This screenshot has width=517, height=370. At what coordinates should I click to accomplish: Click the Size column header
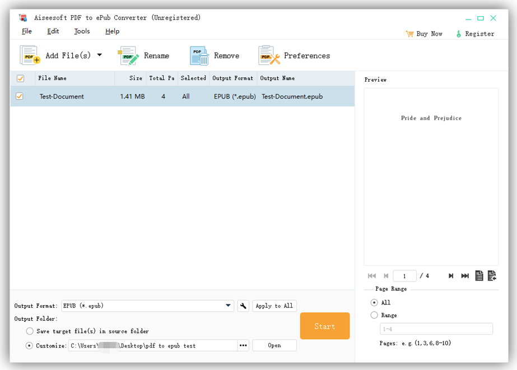[131, 78]
